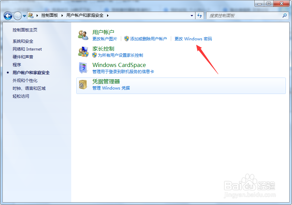292x205 pixels.
Task: Click the address bar user accounts icon
Action: (31, 15)
